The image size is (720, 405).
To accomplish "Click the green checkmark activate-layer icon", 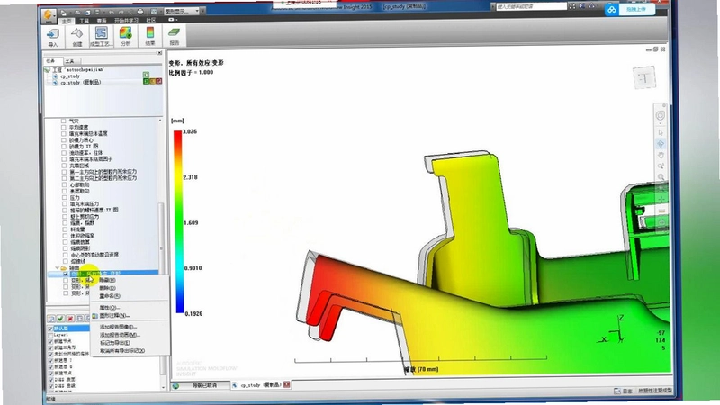I will click(x=60, y=319).
